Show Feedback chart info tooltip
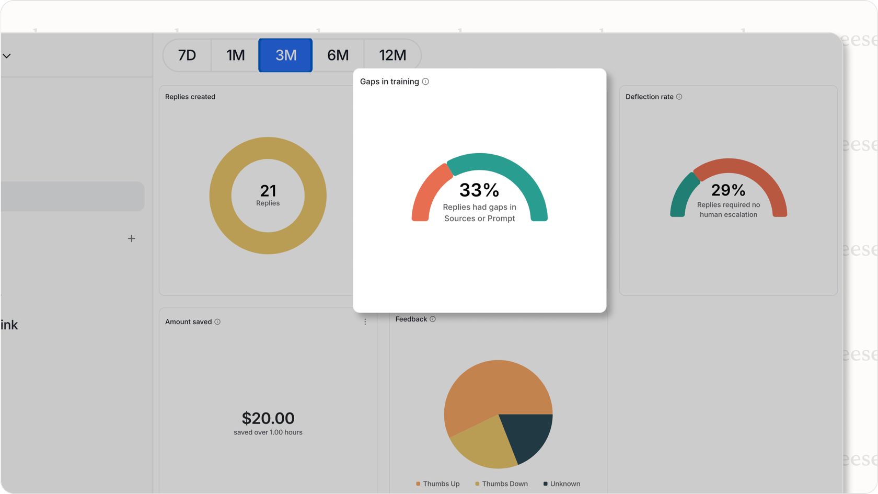This screenshot has height=494, width=878. click(433, 319)
